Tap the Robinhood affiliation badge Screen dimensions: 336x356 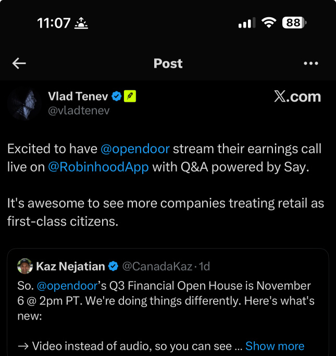(130, 96)
